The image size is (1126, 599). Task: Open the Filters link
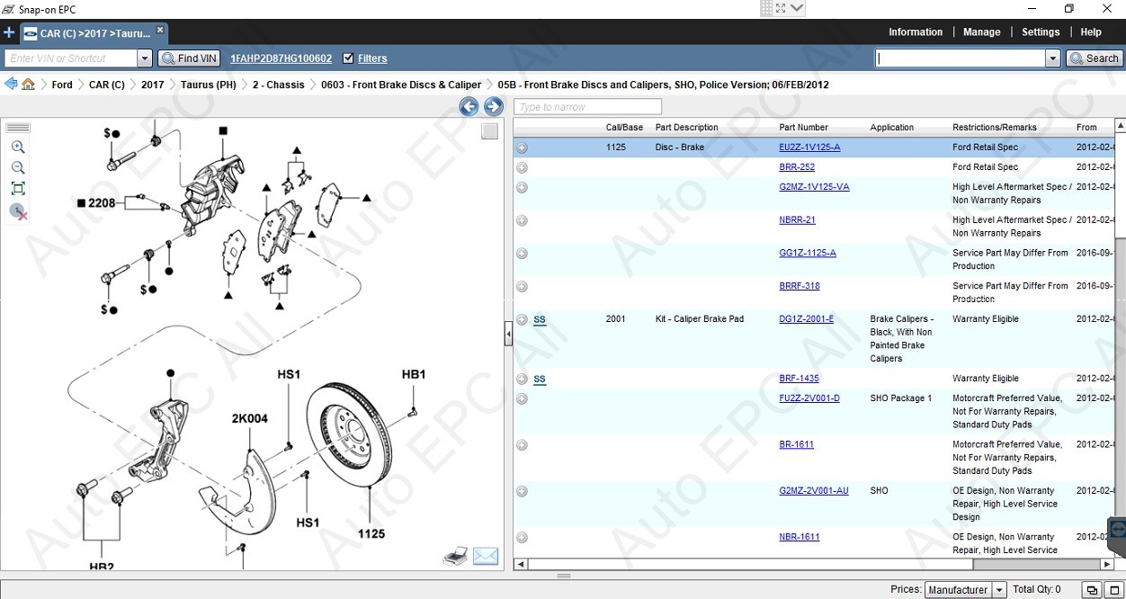pos(372,58)
